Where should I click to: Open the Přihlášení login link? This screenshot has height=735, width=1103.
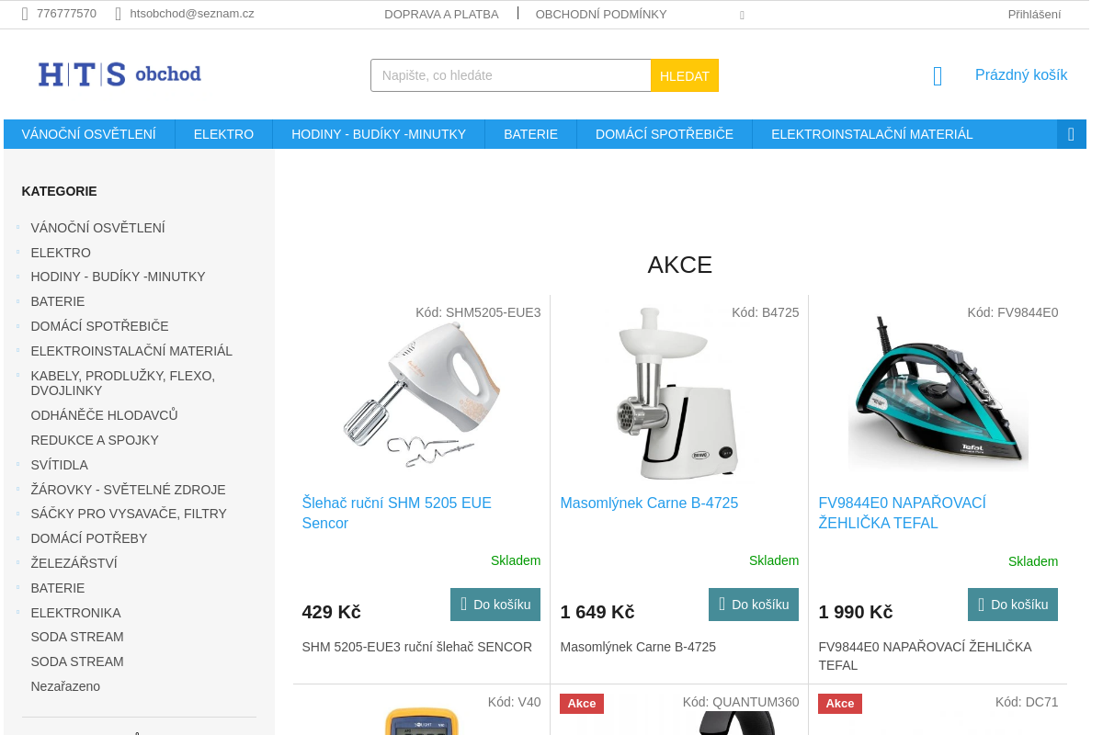click(1034, 14)
